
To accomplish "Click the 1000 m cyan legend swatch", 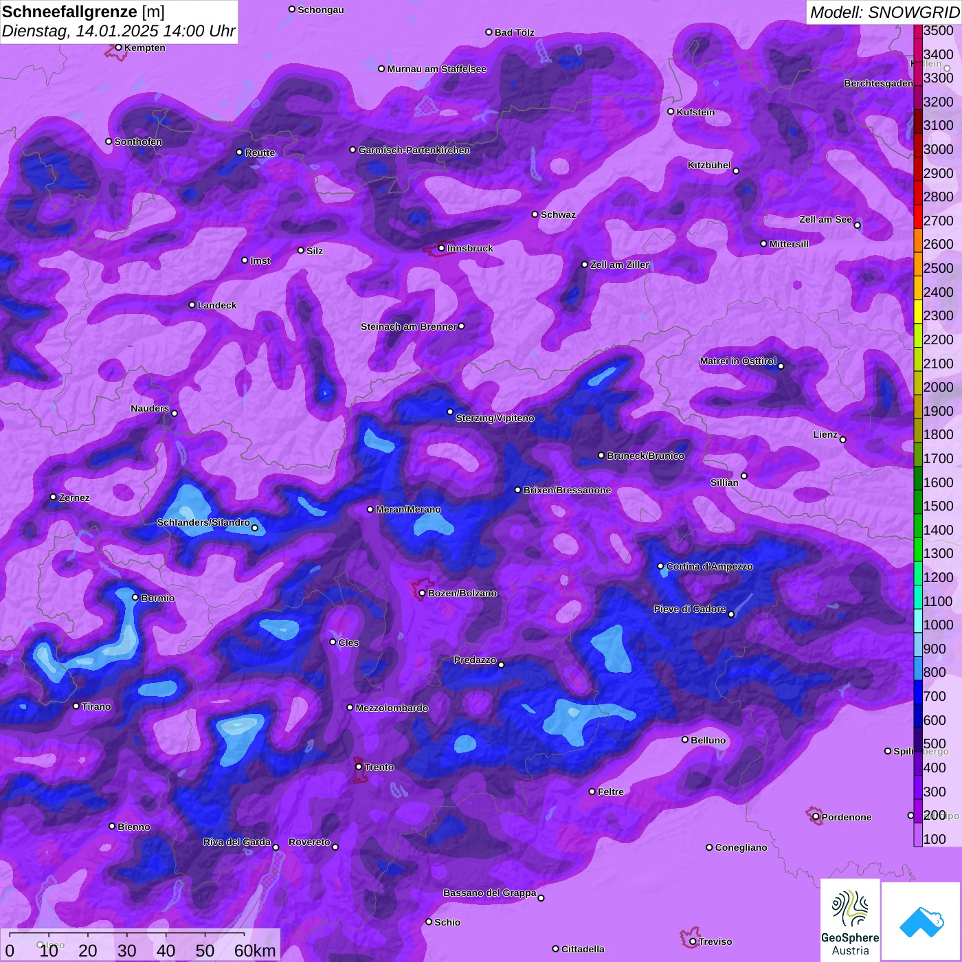I will coord(918,620).
